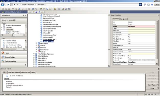Expand the SalesTableDelete table node

point(34,56)
